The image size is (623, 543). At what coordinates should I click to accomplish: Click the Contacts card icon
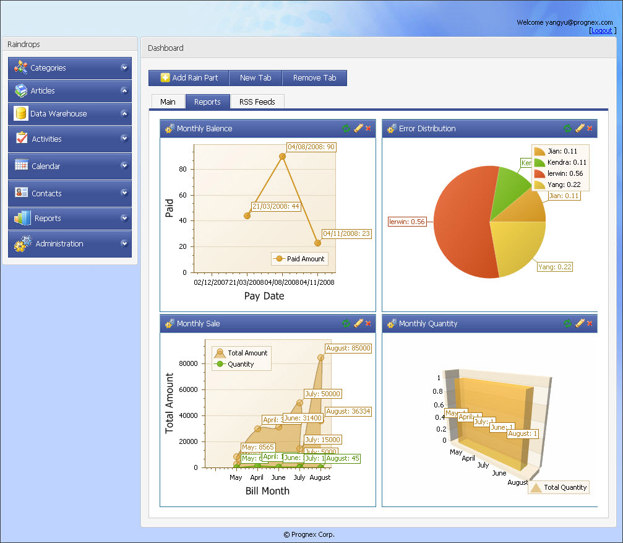pos(22,193)
